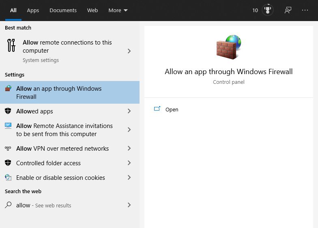Switch to the All search tab
Screen dimensions: 318x228
(x=13, y=11)
